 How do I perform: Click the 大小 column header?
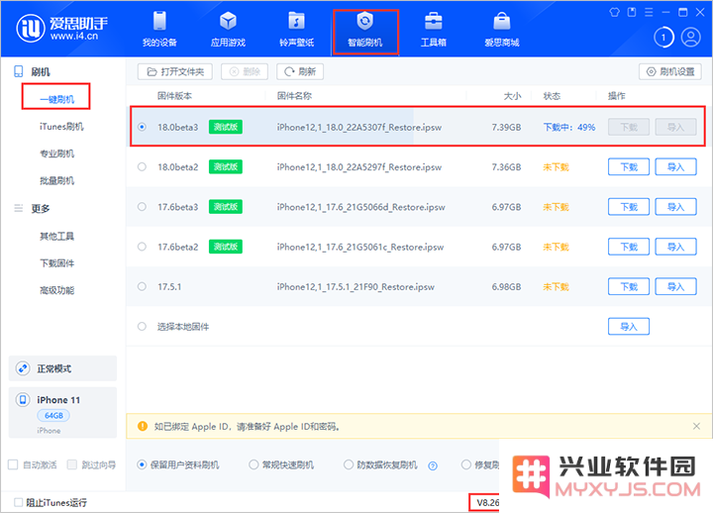tap(513, 96)
